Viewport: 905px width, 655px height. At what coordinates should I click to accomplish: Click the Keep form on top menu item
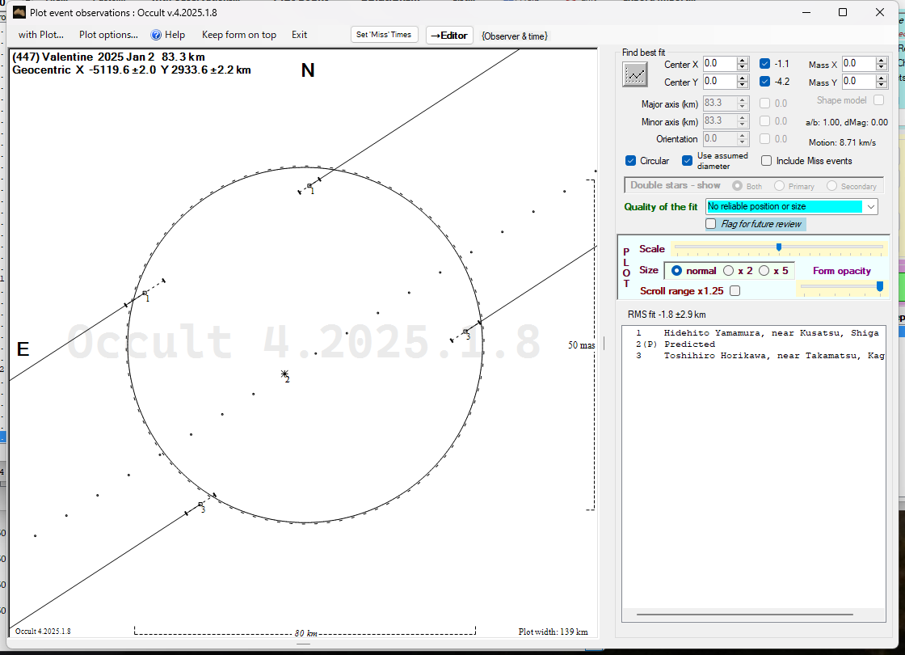click(x=238, y=35)
